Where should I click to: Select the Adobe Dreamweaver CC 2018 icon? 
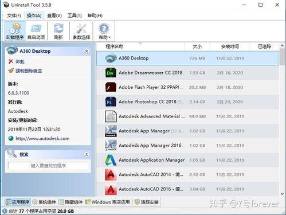(111, 73)
